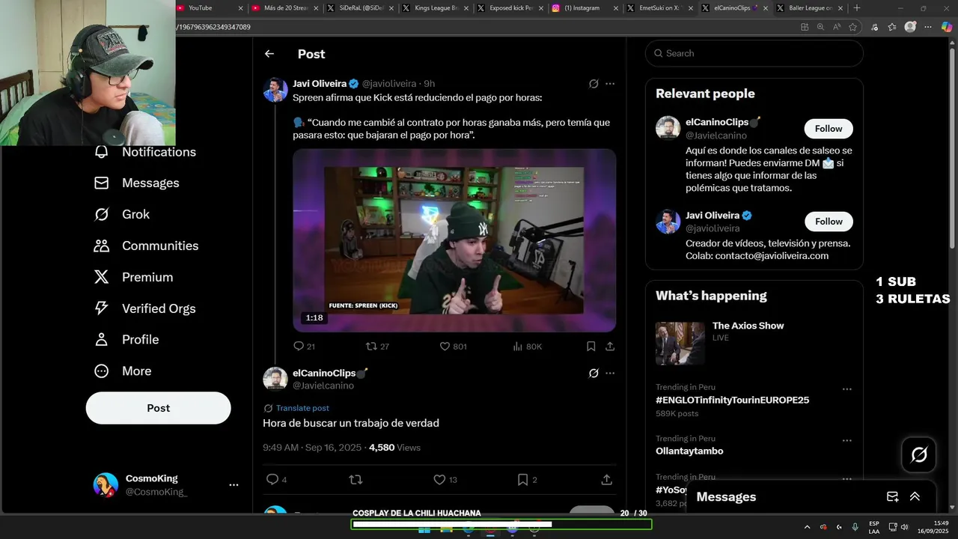
Task: Repost the elCaninoClips post
Action: tap(356, 480)
